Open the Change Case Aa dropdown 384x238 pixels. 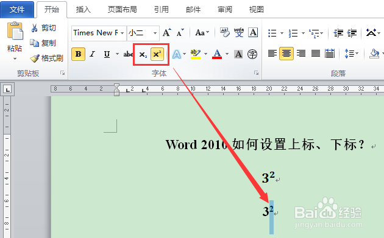pyautogui.click(x=202, y=32)
